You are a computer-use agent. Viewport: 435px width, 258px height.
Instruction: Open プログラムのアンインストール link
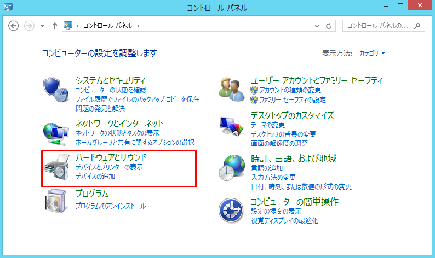(x=111, y=206)
